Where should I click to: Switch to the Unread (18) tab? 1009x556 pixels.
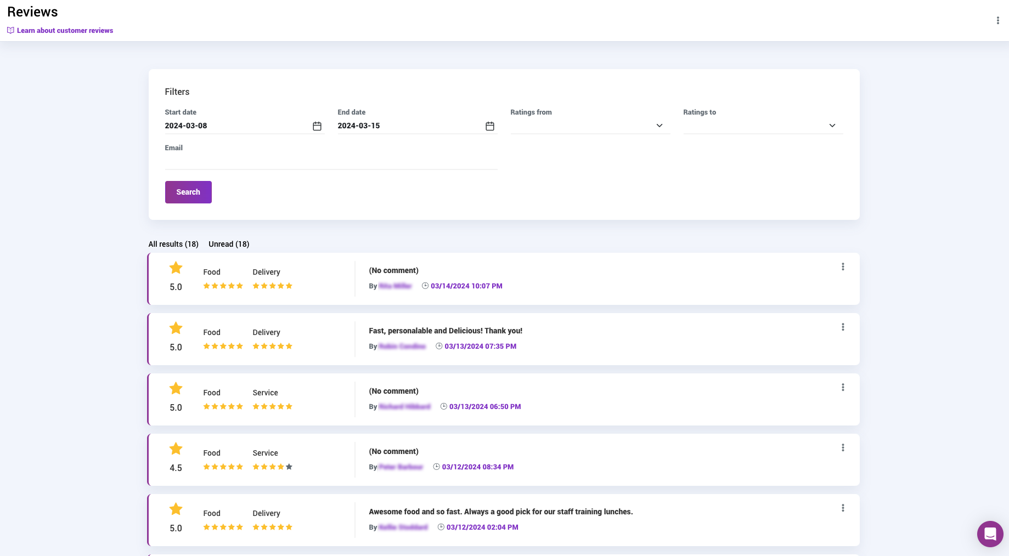[x=229, y=244]
